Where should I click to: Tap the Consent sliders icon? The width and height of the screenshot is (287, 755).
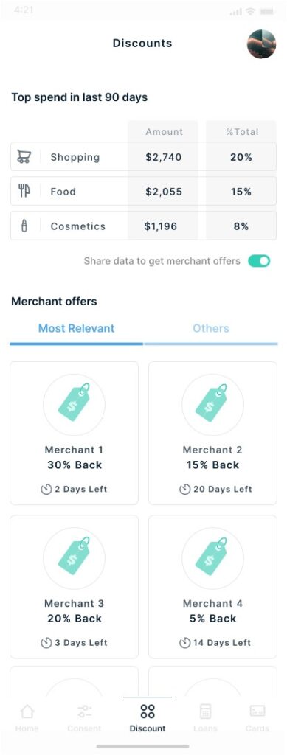(x=84, y=711)
